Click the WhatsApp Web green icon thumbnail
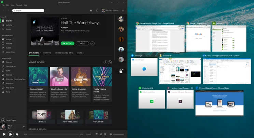 coord(152,101)
